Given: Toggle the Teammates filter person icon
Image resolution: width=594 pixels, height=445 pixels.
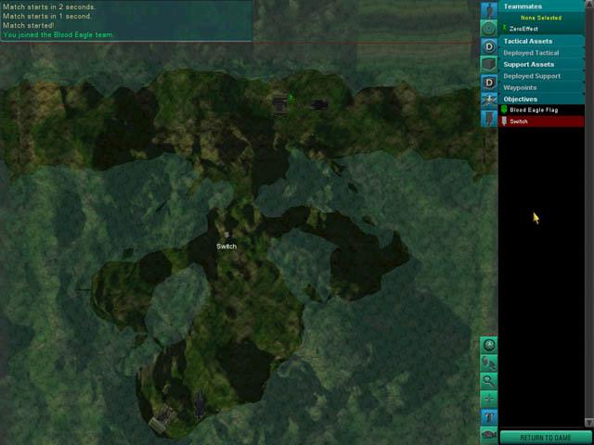Looking at the screenshot, I should click(489, 10).
